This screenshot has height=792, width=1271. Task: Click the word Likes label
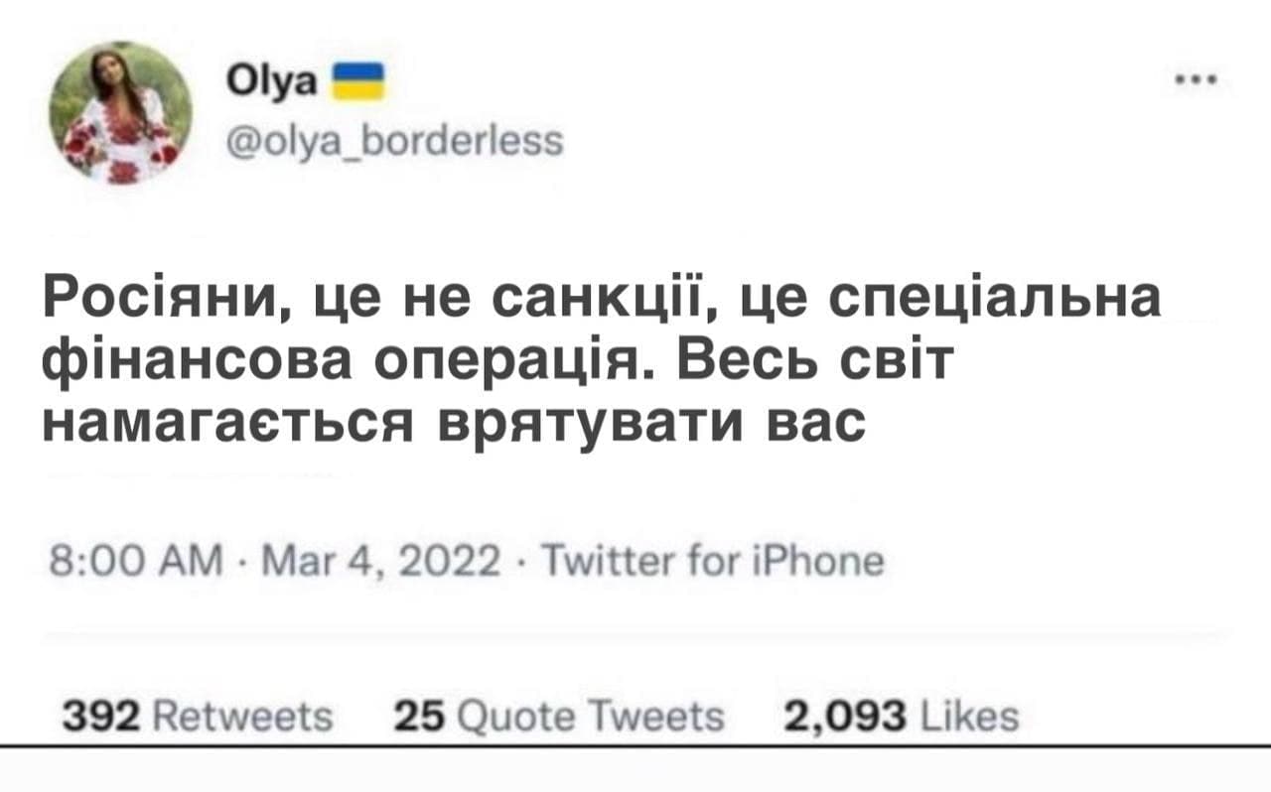tap(966, 716)
